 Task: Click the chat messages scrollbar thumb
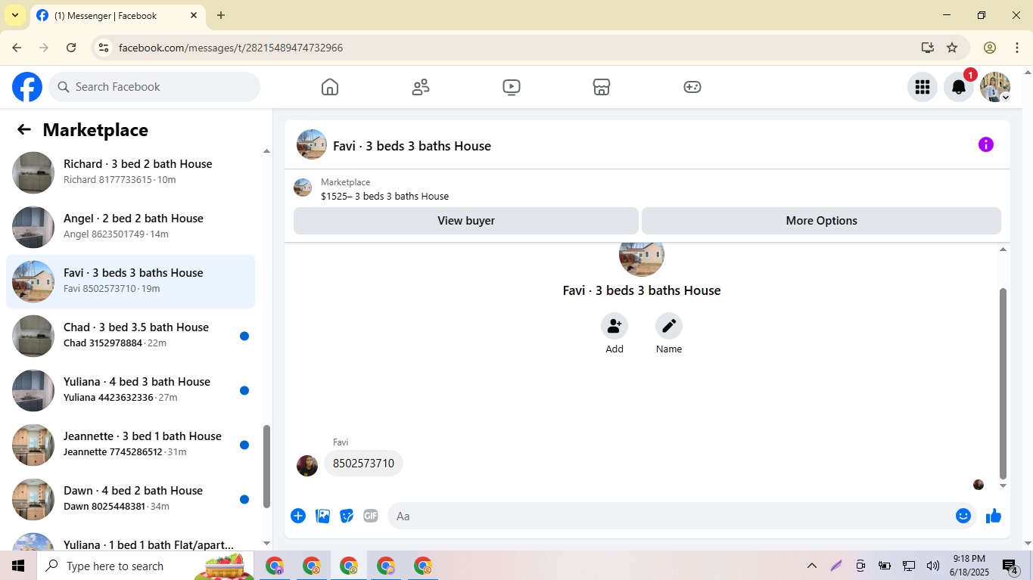[x=1003, y=383]
